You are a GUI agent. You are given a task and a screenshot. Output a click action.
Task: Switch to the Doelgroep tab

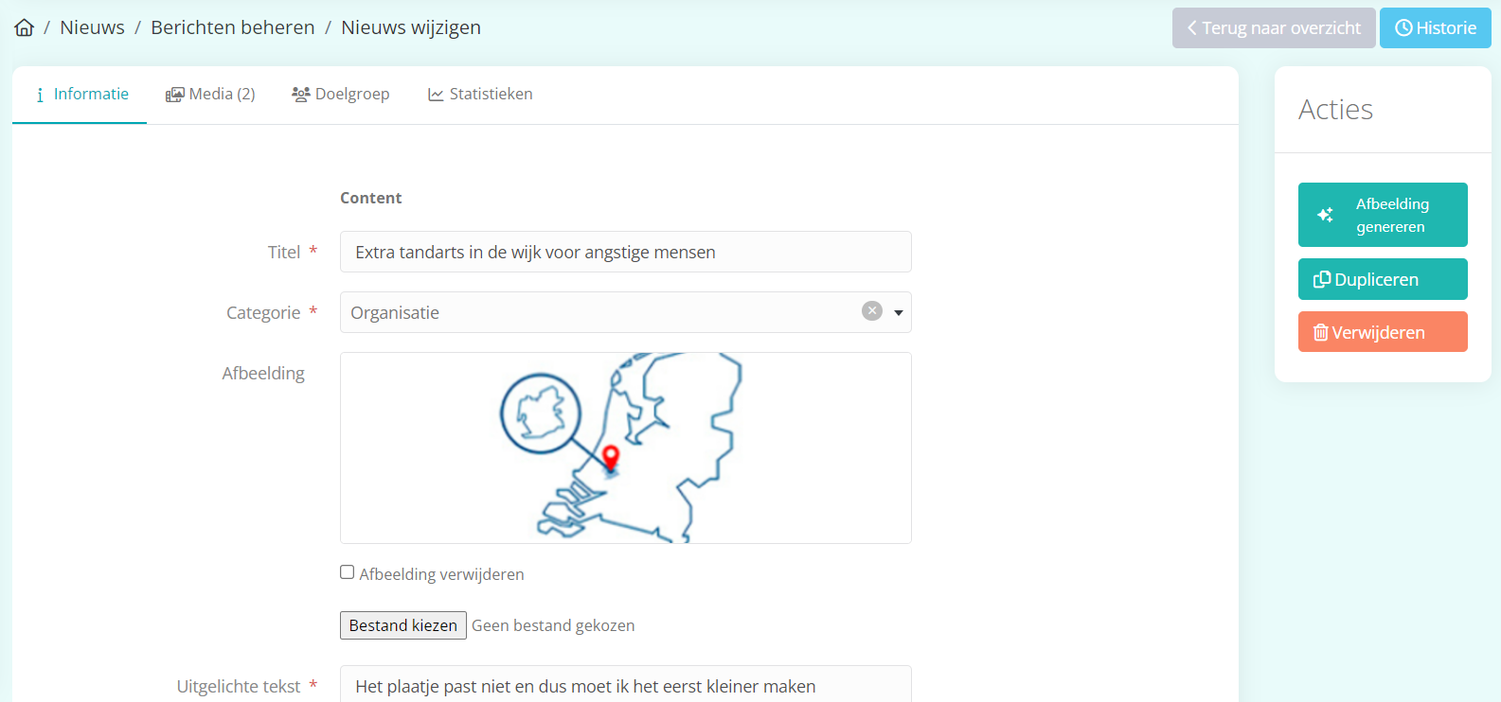(341, 94)
